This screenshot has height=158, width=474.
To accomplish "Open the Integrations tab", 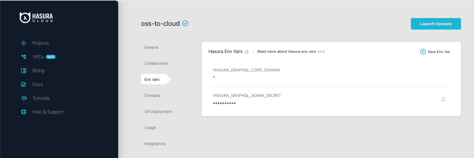I will (155, 144).
